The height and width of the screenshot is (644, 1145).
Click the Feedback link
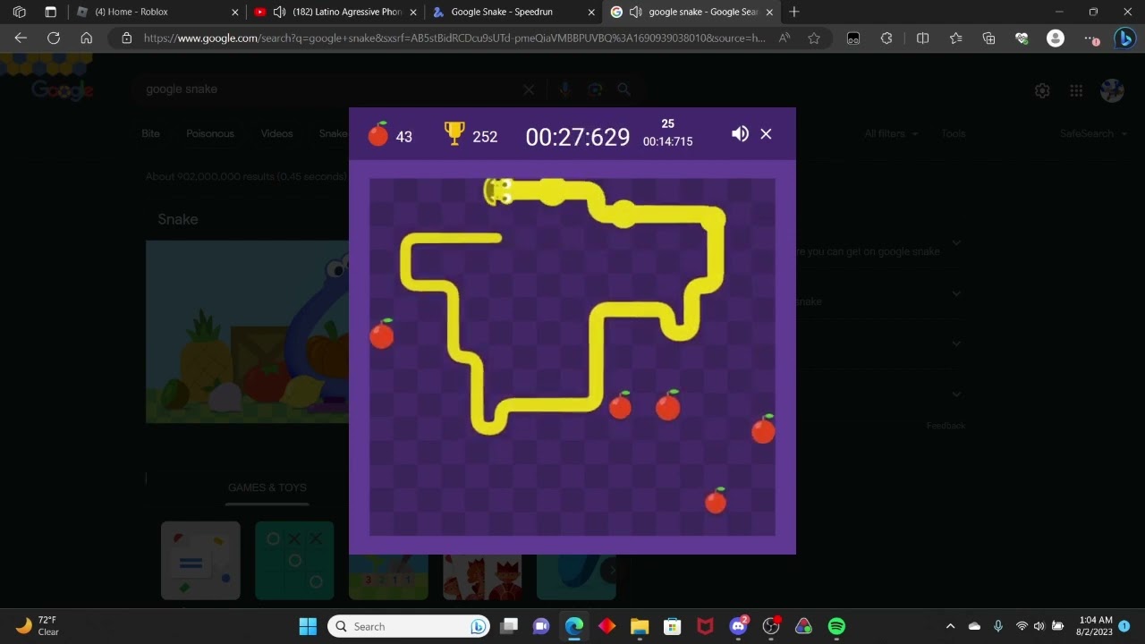click(x=946, y=426)
